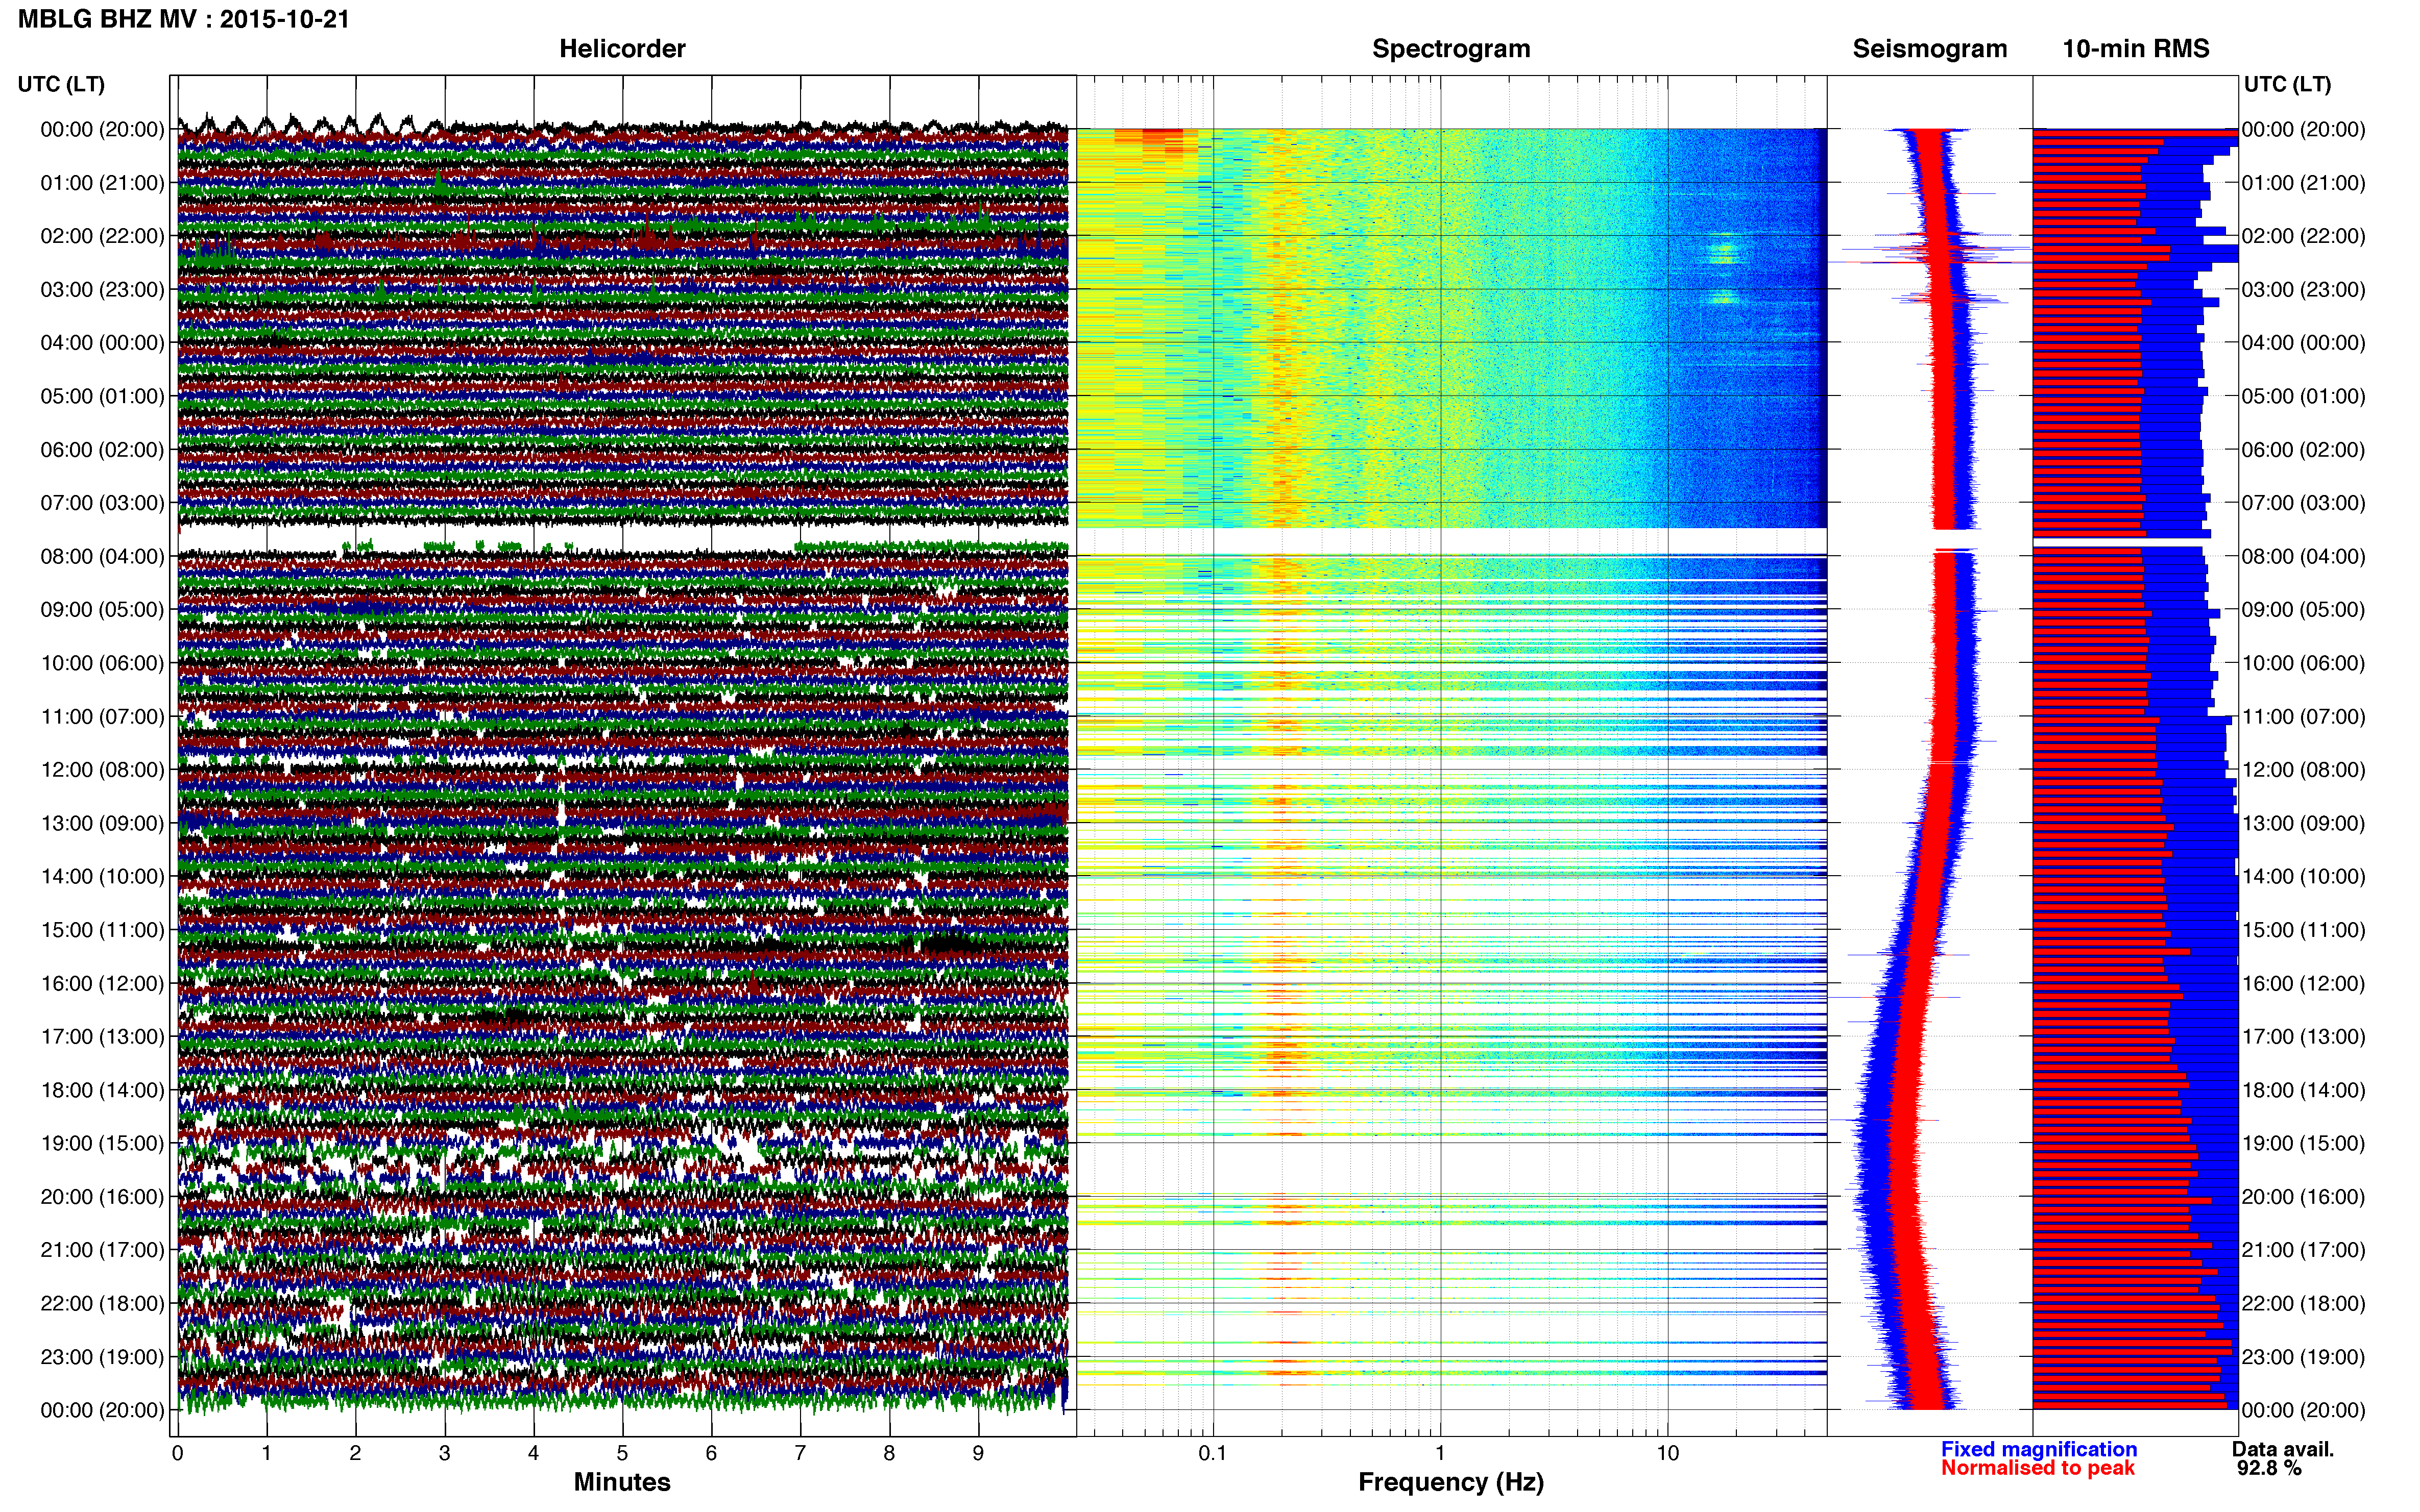Click the "92.8 %" data availability value

[x=2269, y=1469]
